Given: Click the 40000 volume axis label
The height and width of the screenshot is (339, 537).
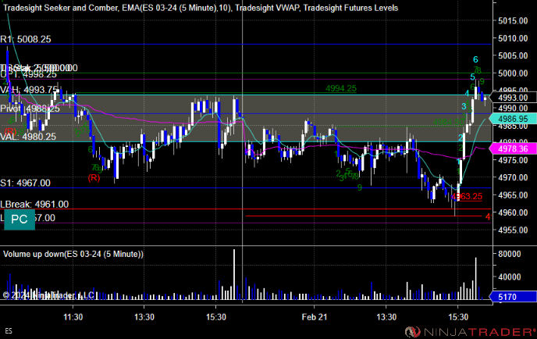Looking at the screenshot, I should 510,277.
